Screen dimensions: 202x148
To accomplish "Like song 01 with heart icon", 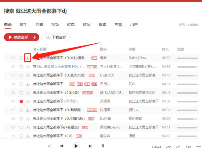I will click(21, 58).
